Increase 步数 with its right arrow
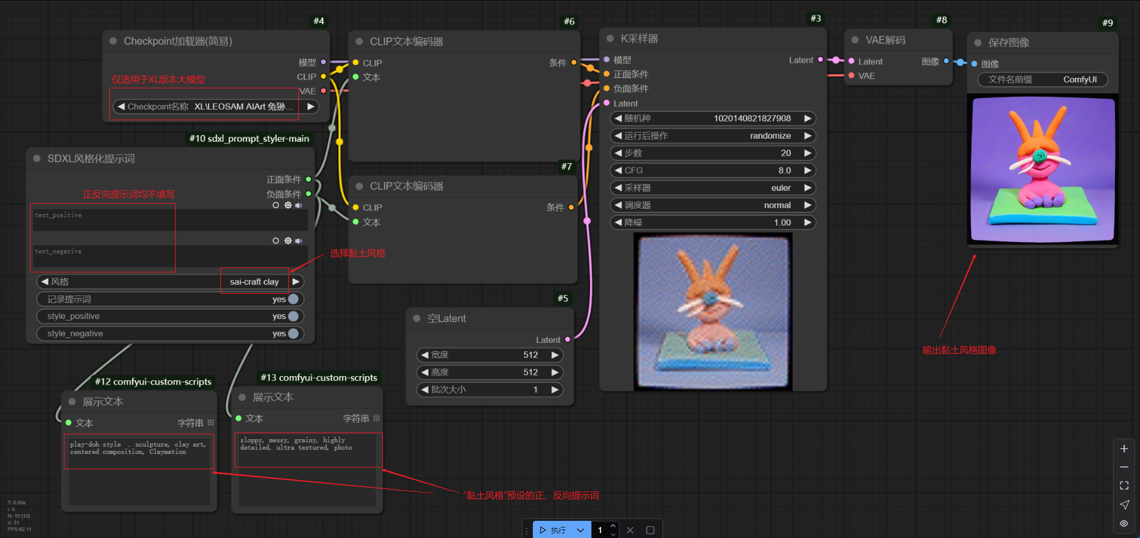The image size is (1140, 538). tap(808, 153)
